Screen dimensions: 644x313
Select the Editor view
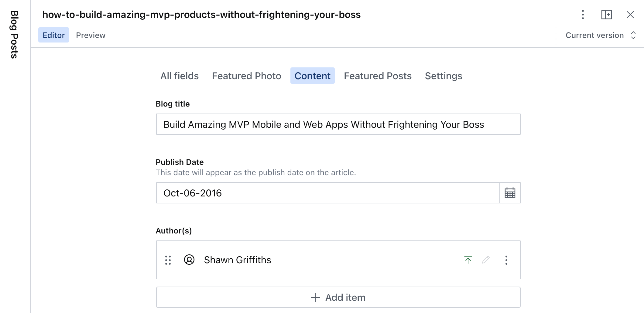click(x=53, y=35)
